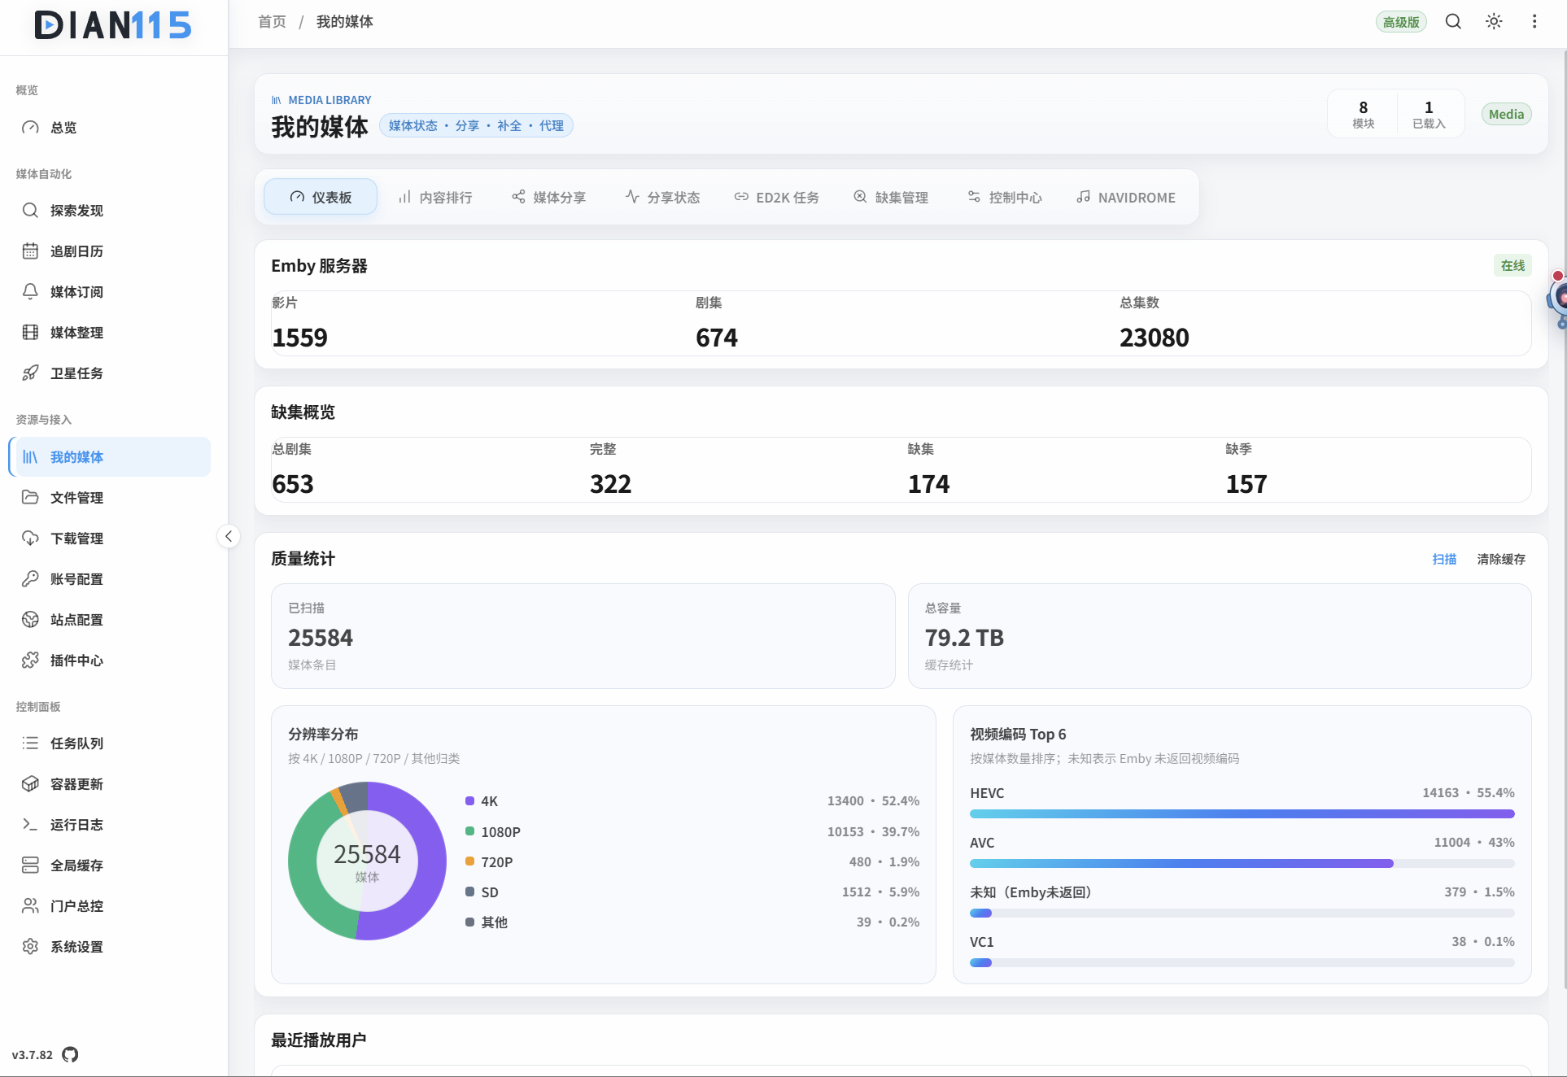Click the AVC codec progress bar
Viewport: 1567px width, 1077px height.
click(1242, 863)
